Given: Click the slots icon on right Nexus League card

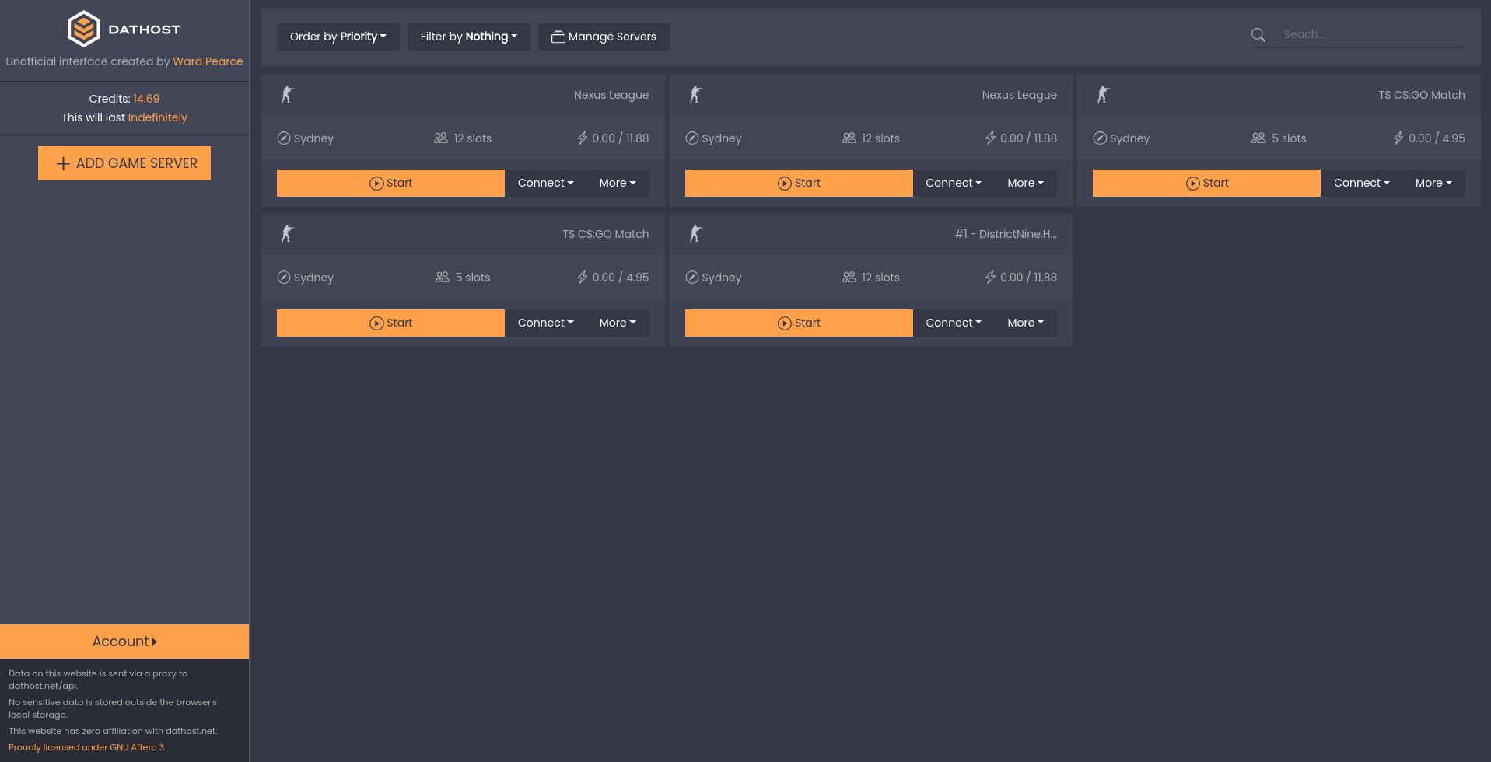Looking at the screenshot, I should (x=849, y=138).
